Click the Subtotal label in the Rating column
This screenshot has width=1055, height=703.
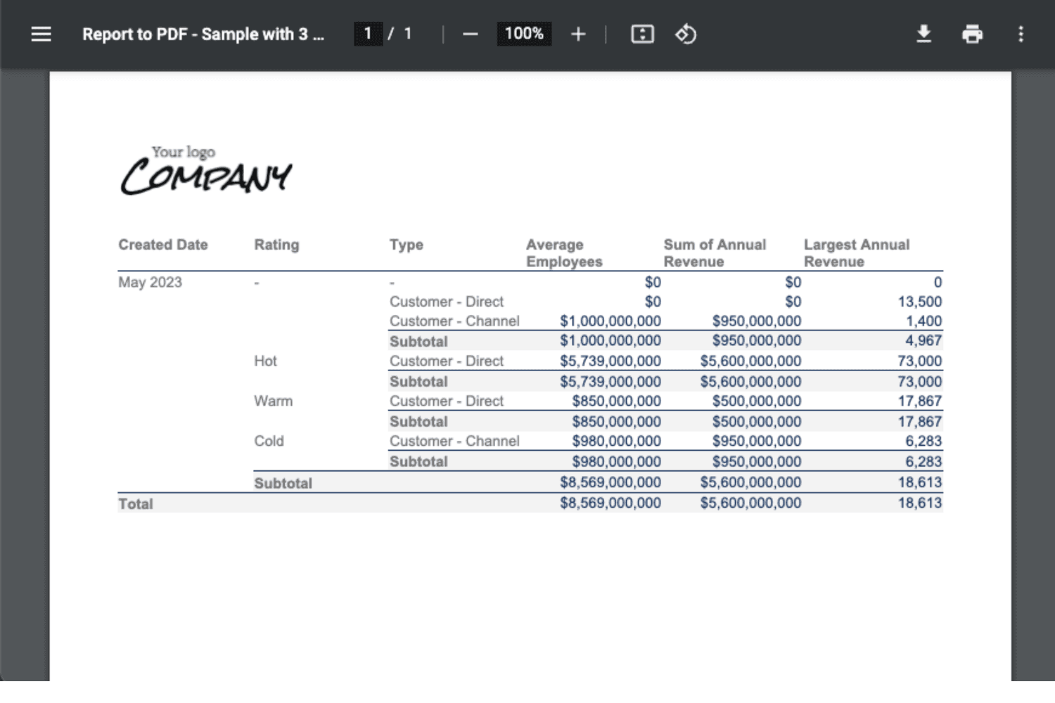283,484
